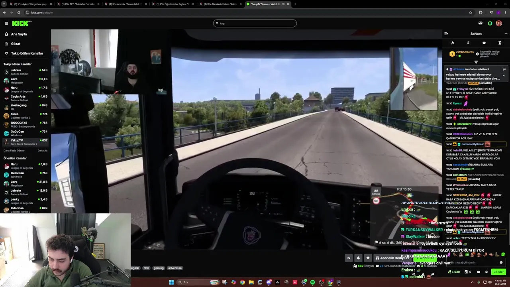
Task: Open chat settings gear
Action: click(486, 272)
